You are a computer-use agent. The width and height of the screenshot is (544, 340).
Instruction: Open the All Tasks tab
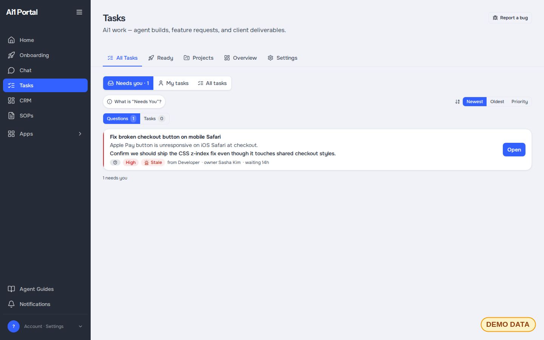(122, 58)
